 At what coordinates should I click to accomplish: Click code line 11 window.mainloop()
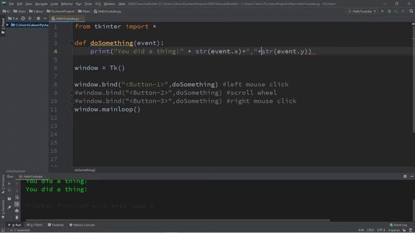click(x=107, y=109)
